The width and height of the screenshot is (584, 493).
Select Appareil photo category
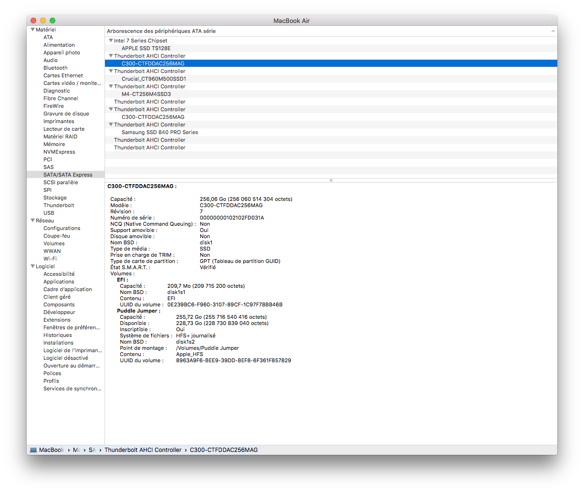pos(62,52)
